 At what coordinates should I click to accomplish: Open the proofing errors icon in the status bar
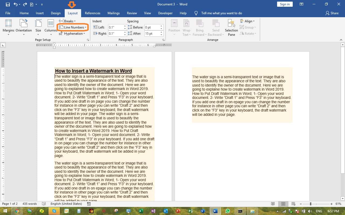(44, 204)
